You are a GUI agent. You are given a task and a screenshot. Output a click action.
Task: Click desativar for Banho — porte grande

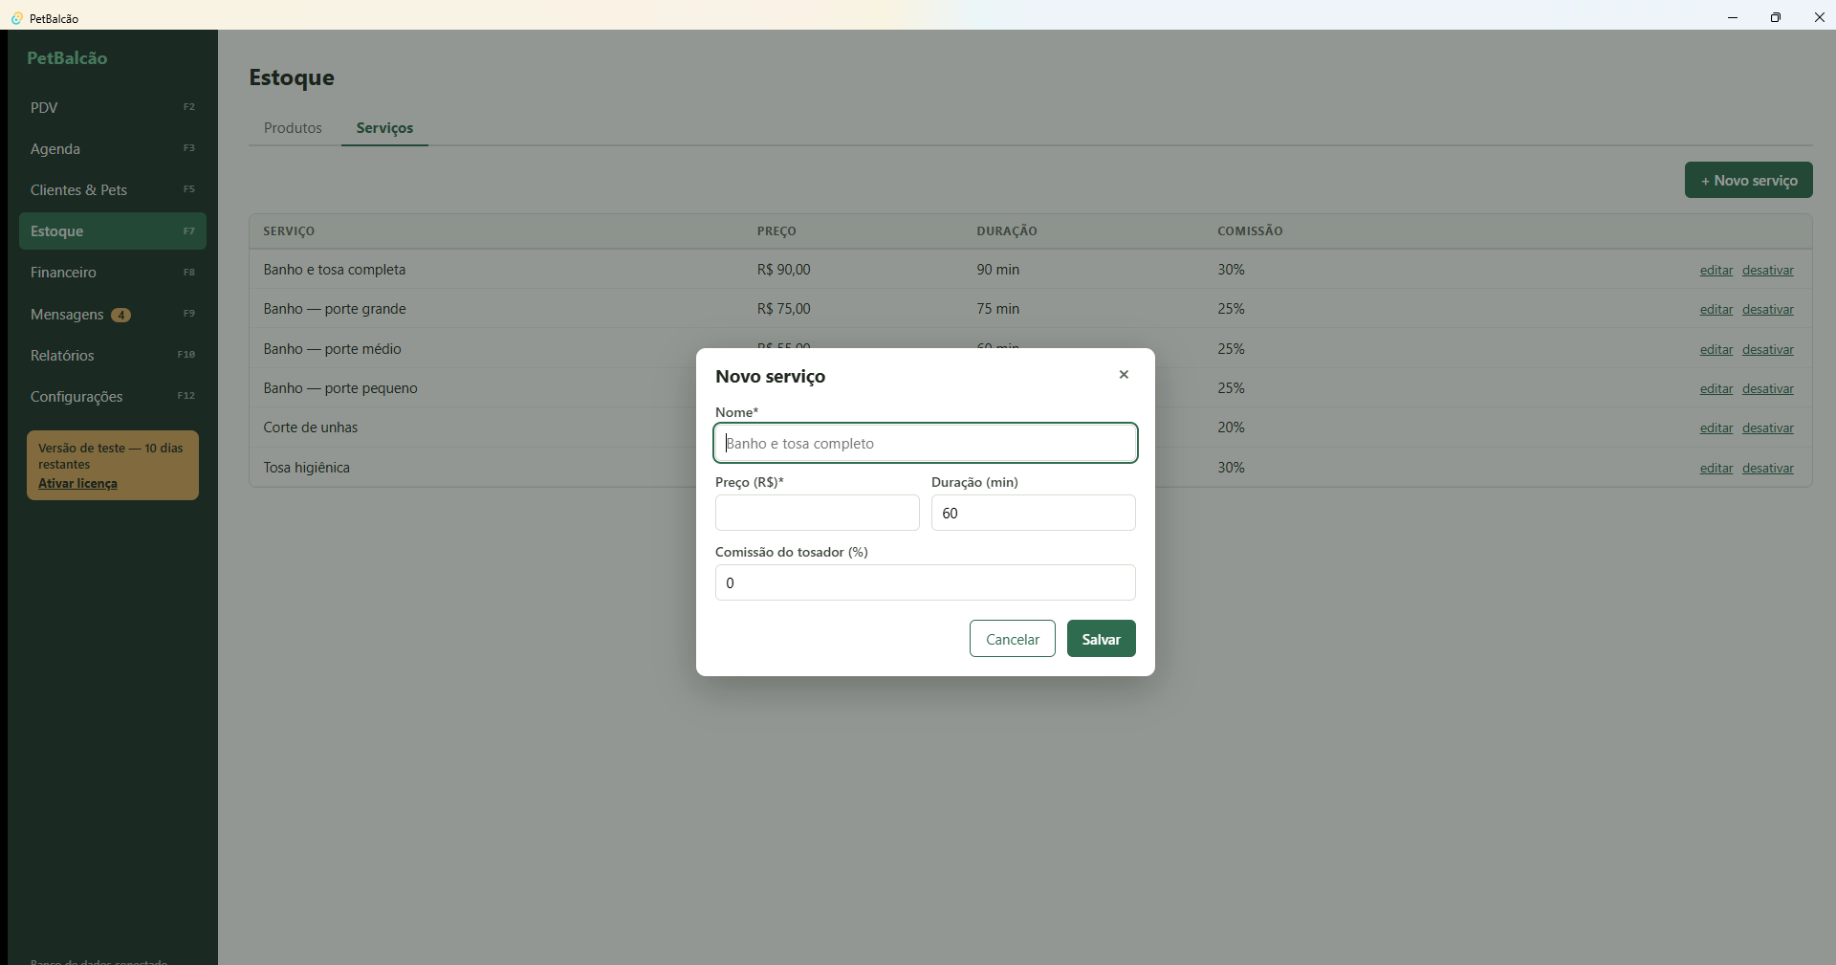[x=1768, y=309]
